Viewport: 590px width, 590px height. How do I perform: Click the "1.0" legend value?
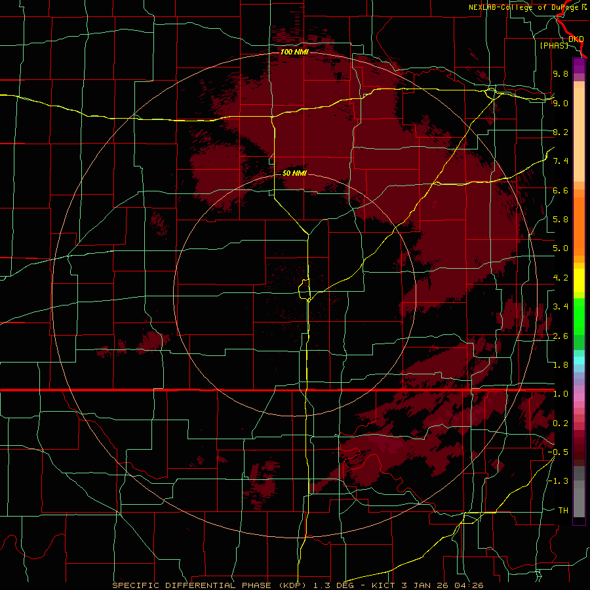tap(560, 394)
